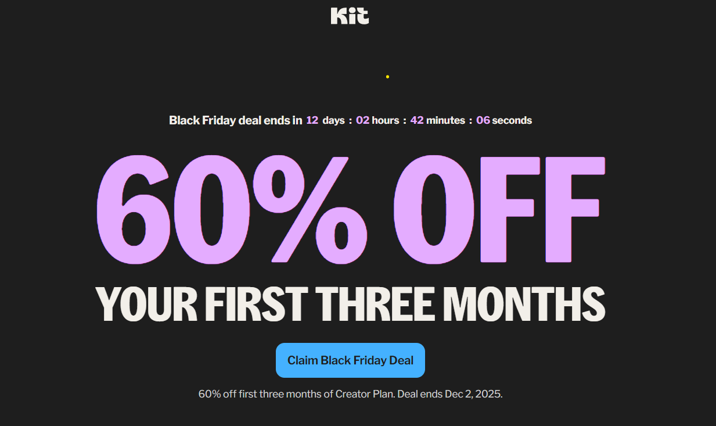The height and width of the screenshot is (426, 716).
Task: Click the Claim Black Friday Deal button
Action: pos(350,360)
